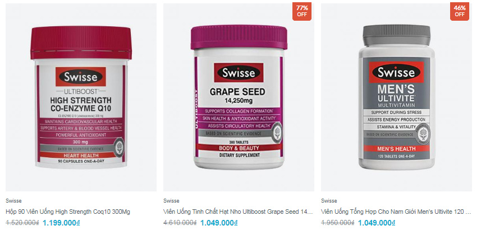Click Swisse brand label under Men's Ultivite product
The width and height of the screenshot is (481, 230).
click(329, 201)
